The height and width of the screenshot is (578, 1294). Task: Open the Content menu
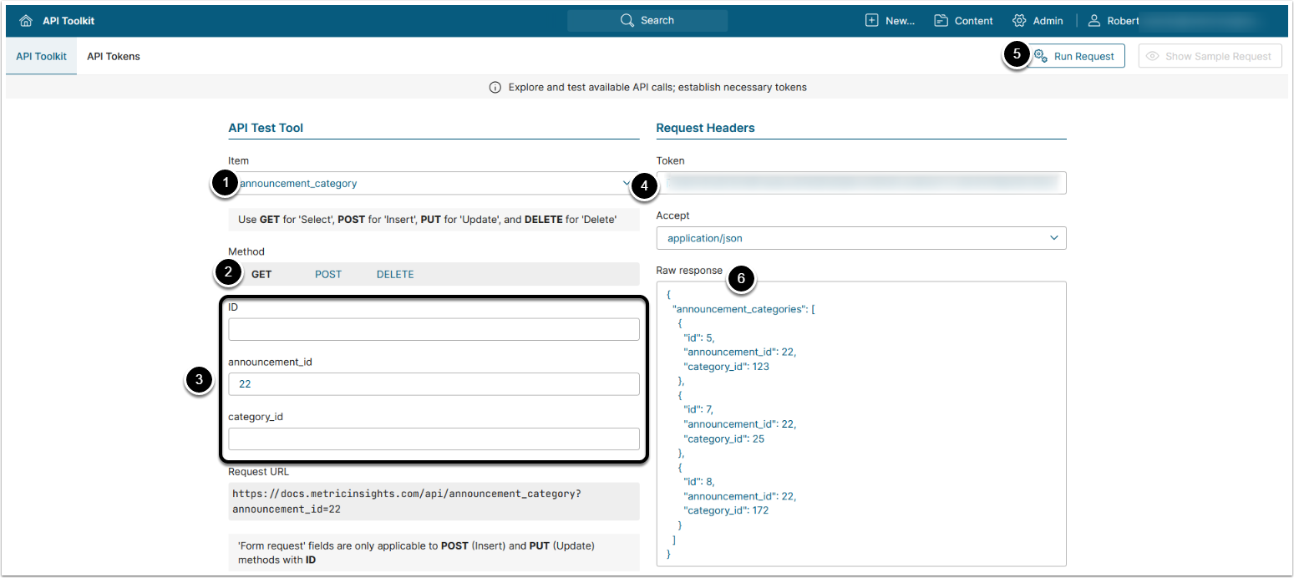pyautogui.click(x=963, y=21)
